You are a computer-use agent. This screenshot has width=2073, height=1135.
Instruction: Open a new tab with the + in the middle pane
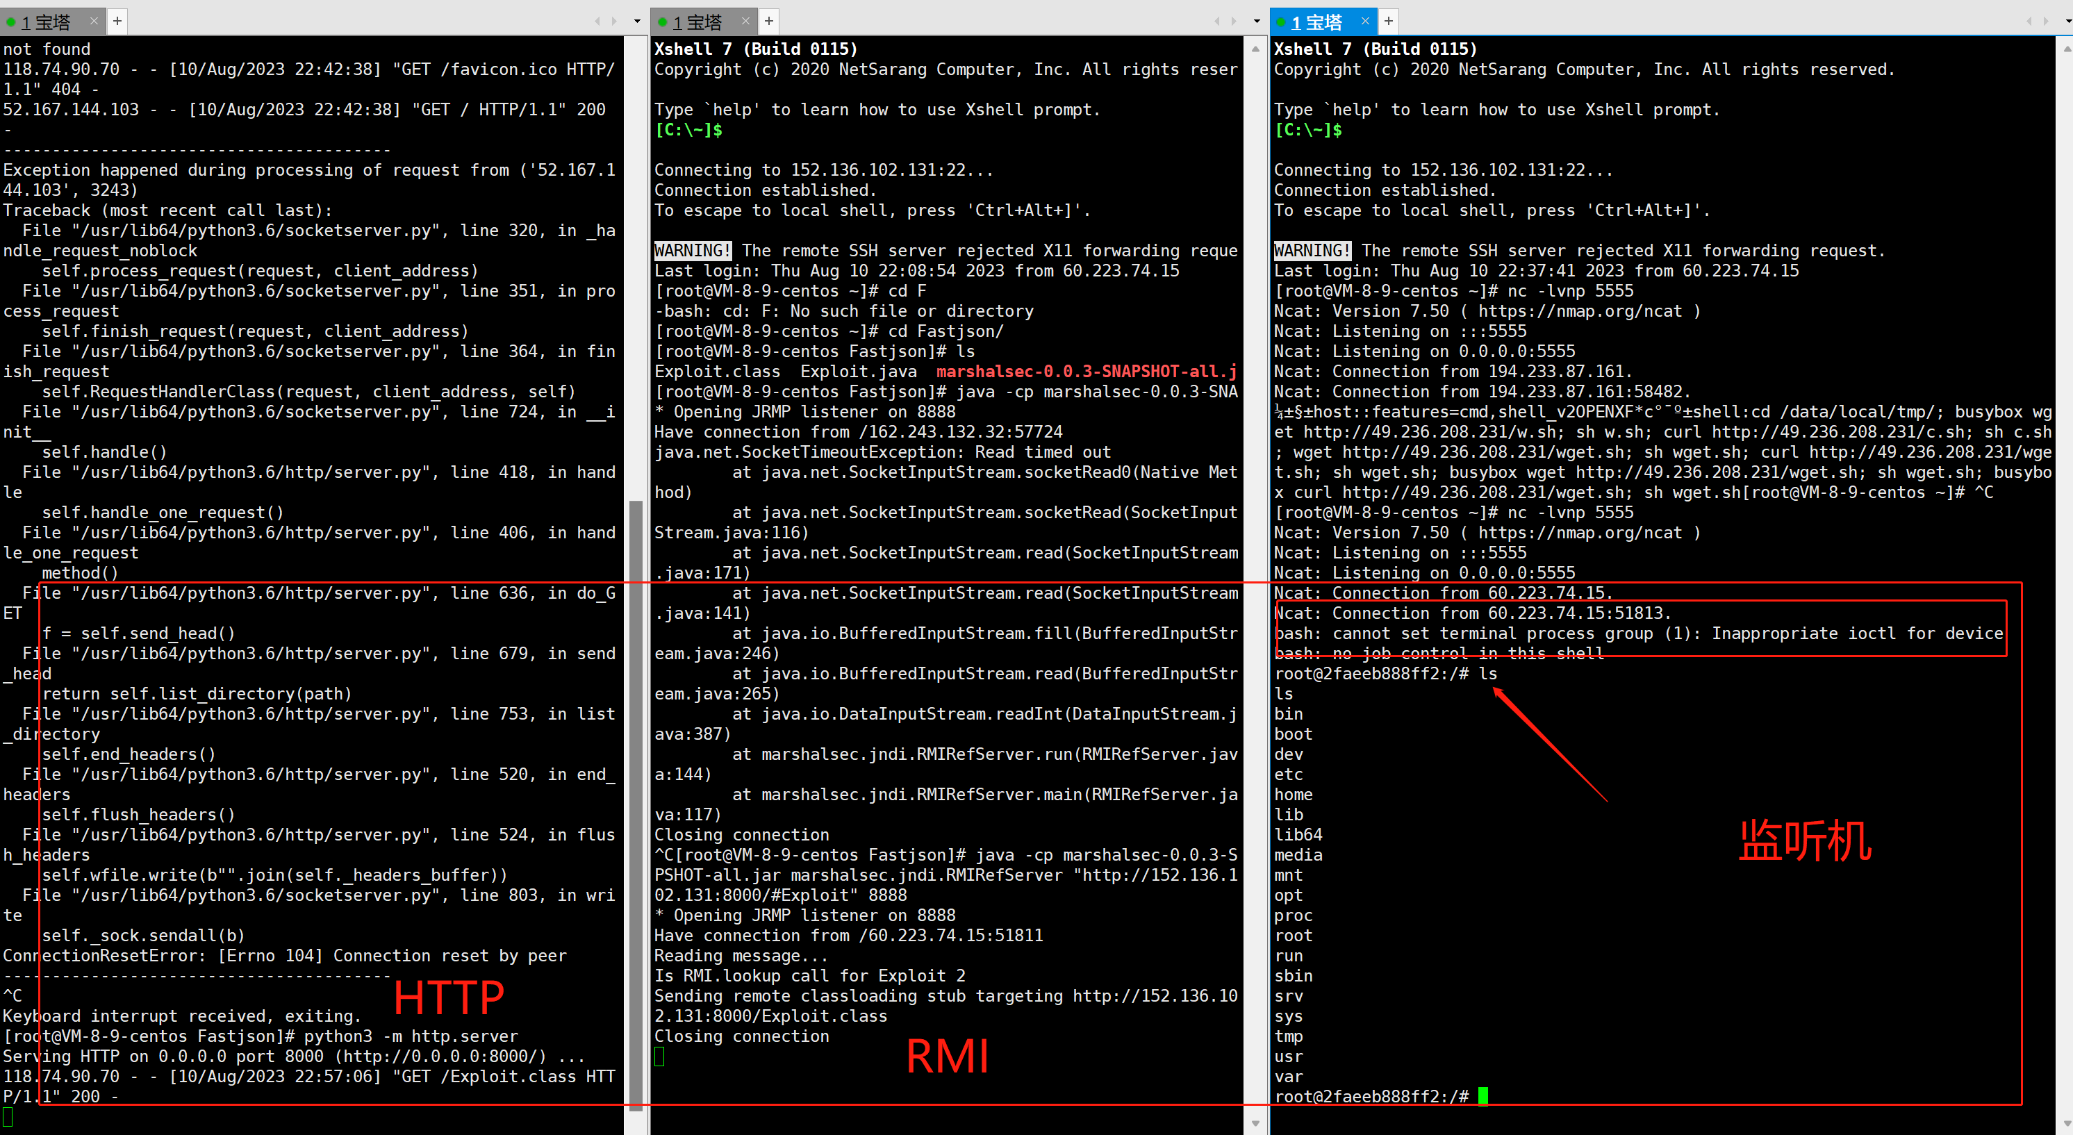(768, 21)
